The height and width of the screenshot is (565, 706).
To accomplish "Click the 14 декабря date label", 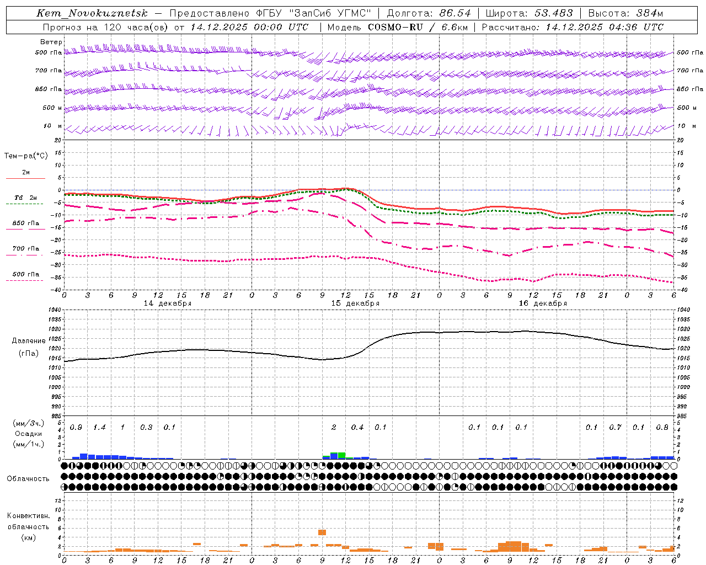I will (168, 303).
